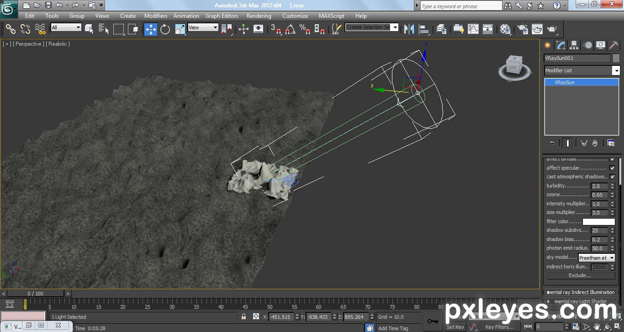This screenshot has height=332, width=624.
Task: Toggle Spinner Snap
Action: [320, 29]
